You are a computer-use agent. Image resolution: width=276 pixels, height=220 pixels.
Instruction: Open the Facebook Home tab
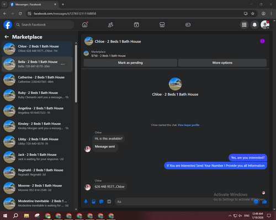pyautogui.click(x=85, y=25)
